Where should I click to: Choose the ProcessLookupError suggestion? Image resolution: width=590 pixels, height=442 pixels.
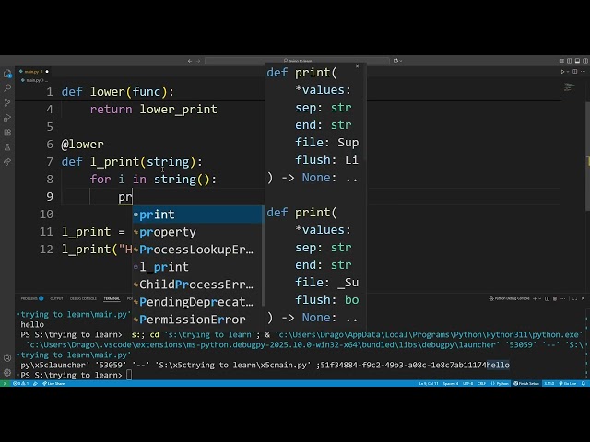click(x=197, y=250)
